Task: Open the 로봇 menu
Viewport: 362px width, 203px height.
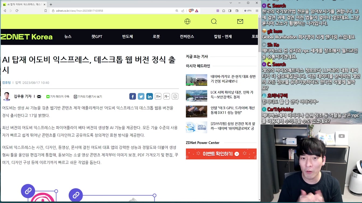Action: 156,37
